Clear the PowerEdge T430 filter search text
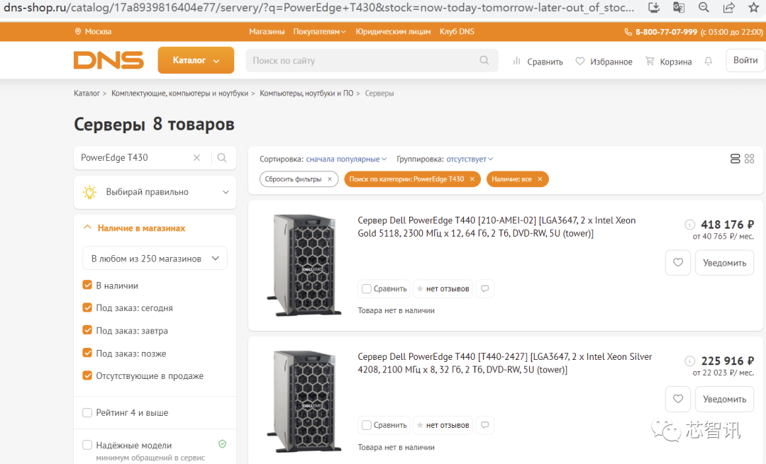Viewport: 766px width, 464px height. [197, 158]
